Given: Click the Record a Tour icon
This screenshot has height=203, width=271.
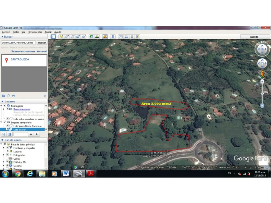Looking at the screenshot, I should point(84,37).
